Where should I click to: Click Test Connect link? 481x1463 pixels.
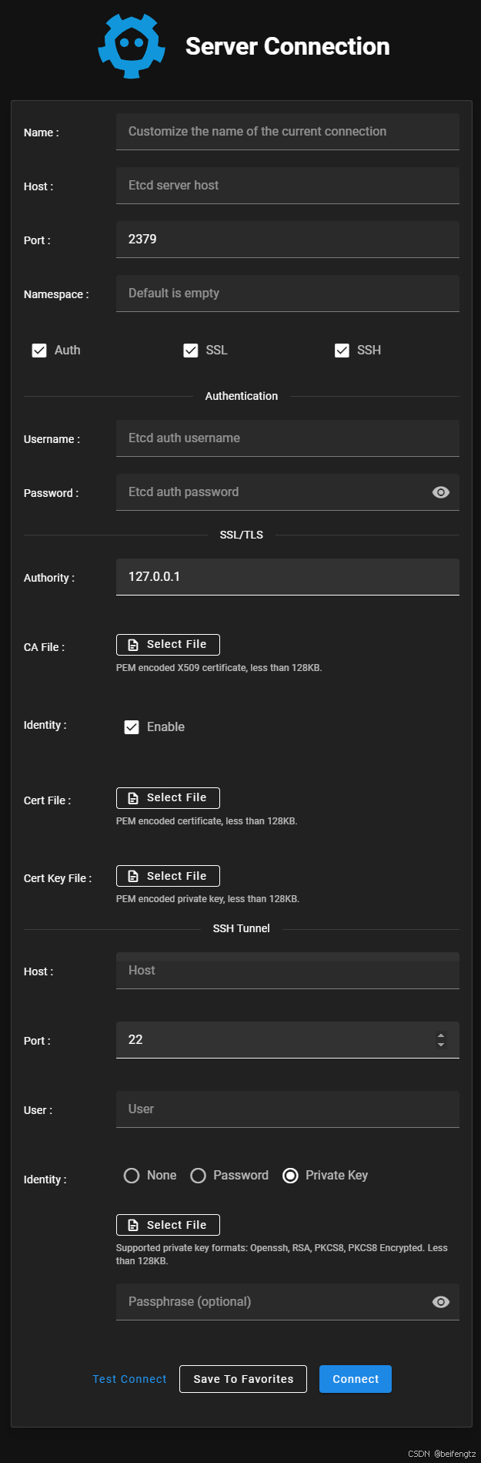[129, 1379]
